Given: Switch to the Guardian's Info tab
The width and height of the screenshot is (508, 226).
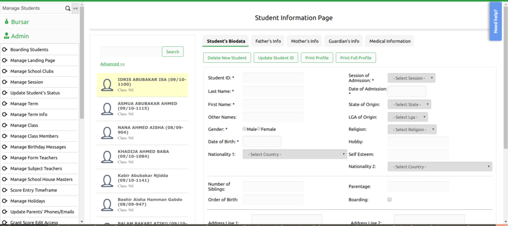Looking at the screenshot, I should (x=344, y=41).
